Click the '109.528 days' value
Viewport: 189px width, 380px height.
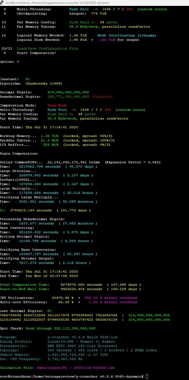click(x=124, y=289)
